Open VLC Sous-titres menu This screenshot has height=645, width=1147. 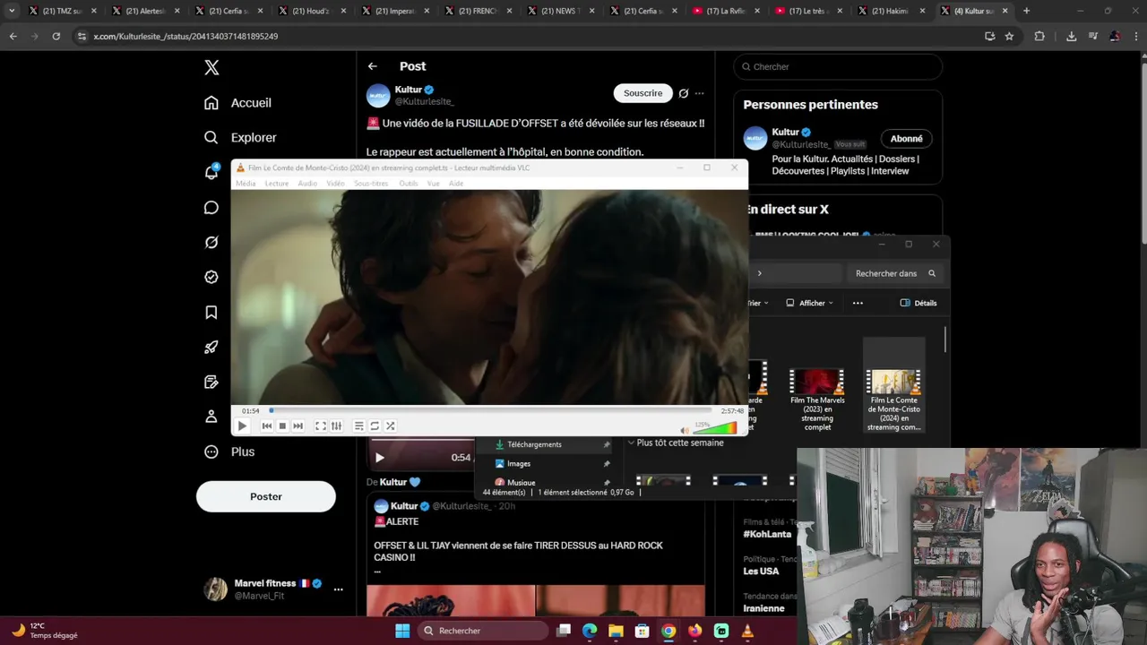371,184
